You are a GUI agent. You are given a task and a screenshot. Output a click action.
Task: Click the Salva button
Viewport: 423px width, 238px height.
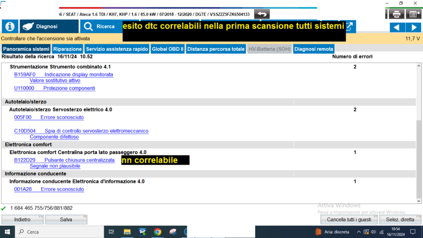tap(66, 220)
